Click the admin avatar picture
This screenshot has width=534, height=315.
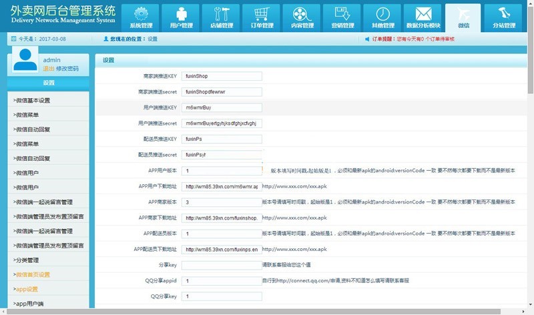(x=25, y=60)
